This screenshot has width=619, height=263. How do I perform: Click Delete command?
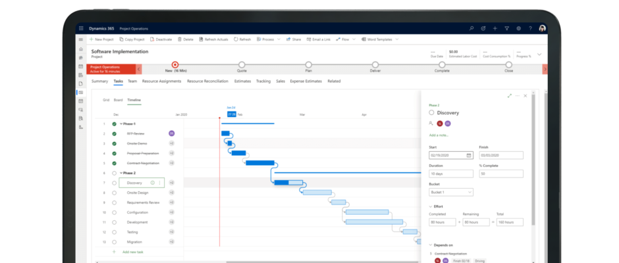pos(186,39)
